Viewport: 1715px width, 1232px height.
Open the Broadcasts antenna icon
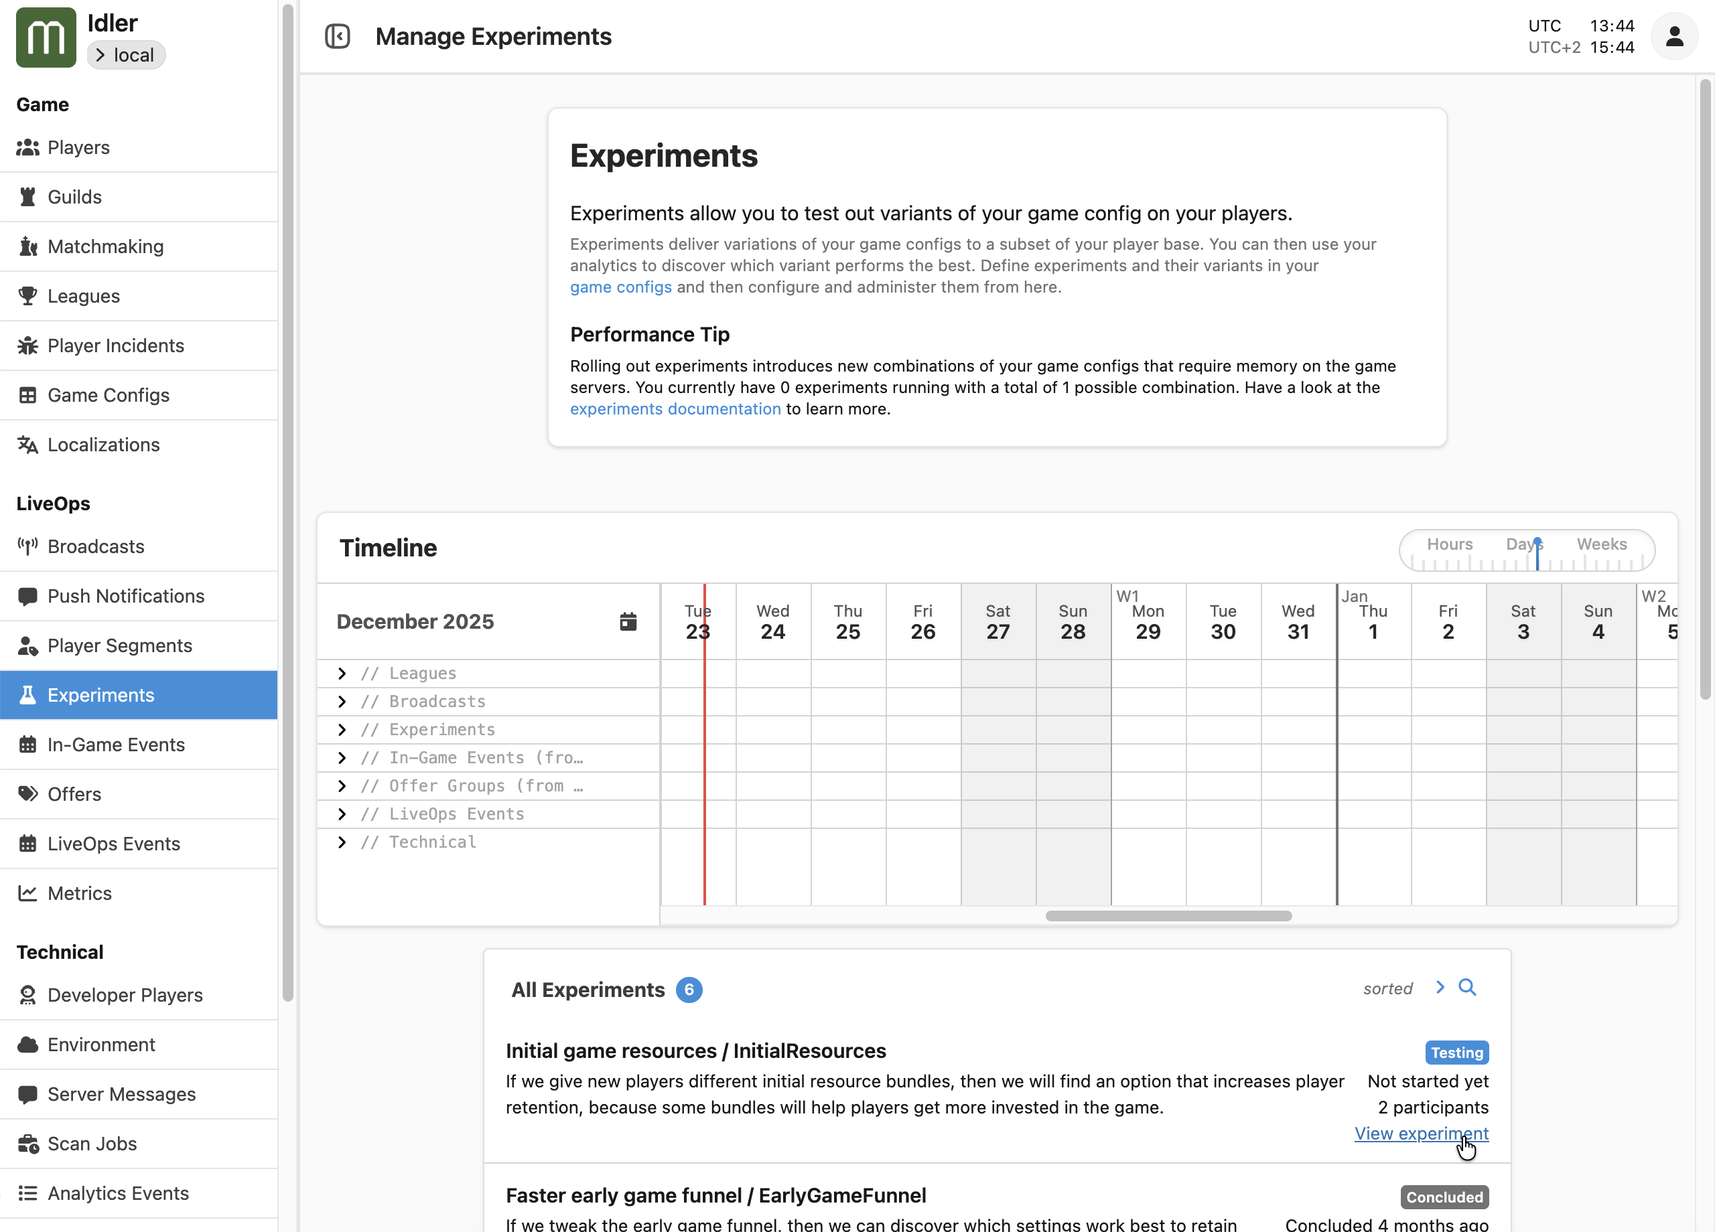[x=29, y=546]
